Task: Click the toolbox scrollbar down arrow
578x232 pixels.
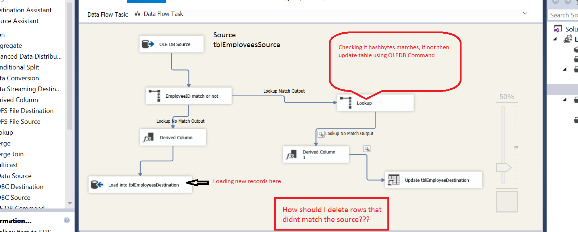Action: point(70,203)
